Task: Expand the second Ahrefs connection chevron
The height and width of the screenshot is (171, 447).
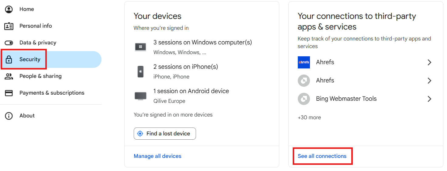Action: click(429, 81)
